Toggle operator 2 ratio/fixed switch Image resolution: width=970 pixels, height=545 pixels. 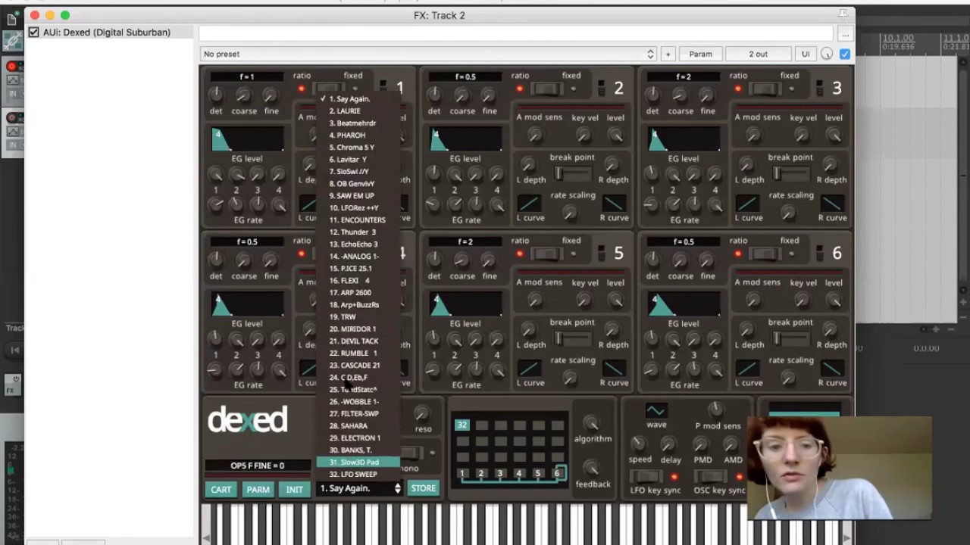(x=546, y=89)
